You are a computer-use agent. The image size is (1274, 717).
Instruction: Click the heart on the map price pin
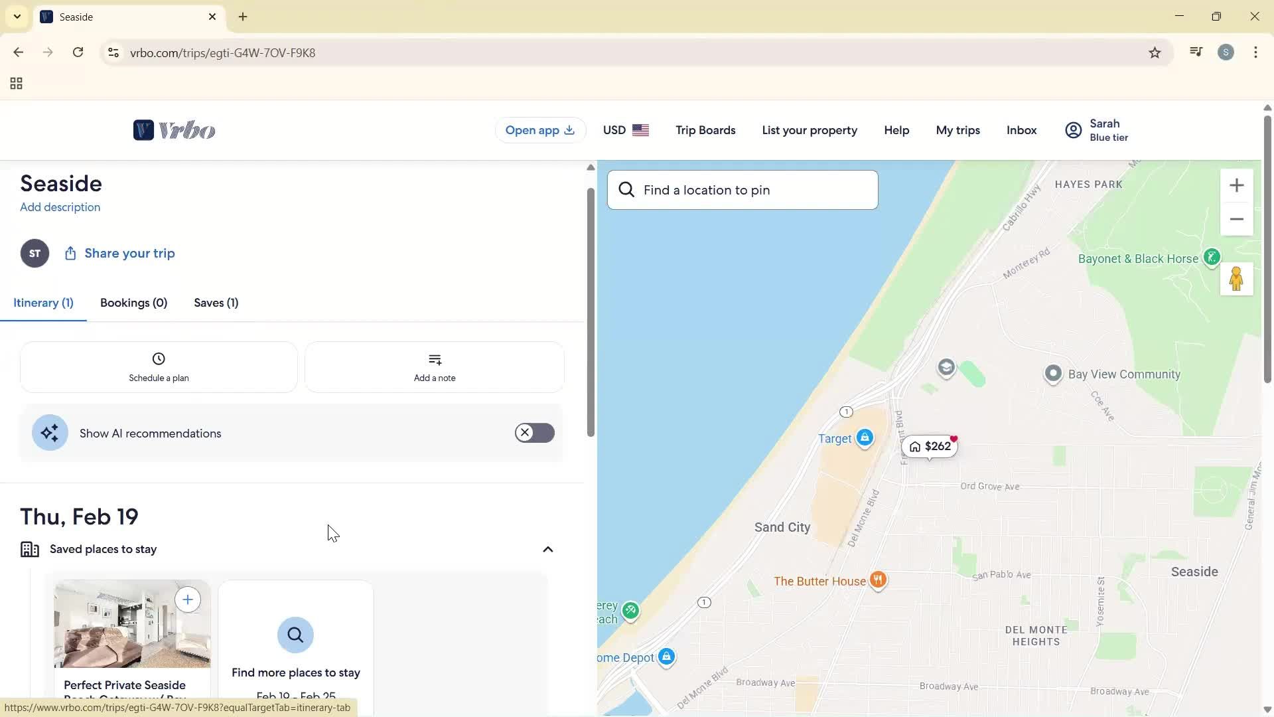(x=954, y=438)
